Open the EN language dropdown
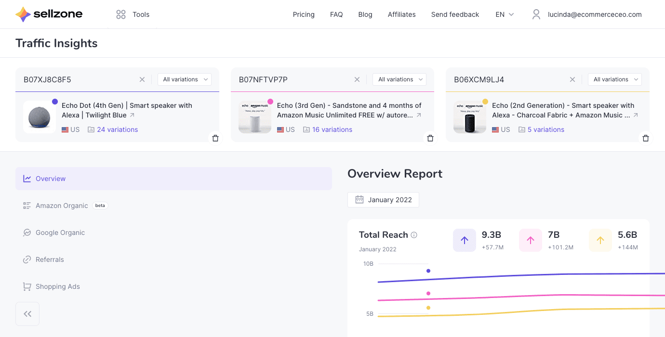Image resolution: width=665 pixels, height=337 pixels. [504, 14]
